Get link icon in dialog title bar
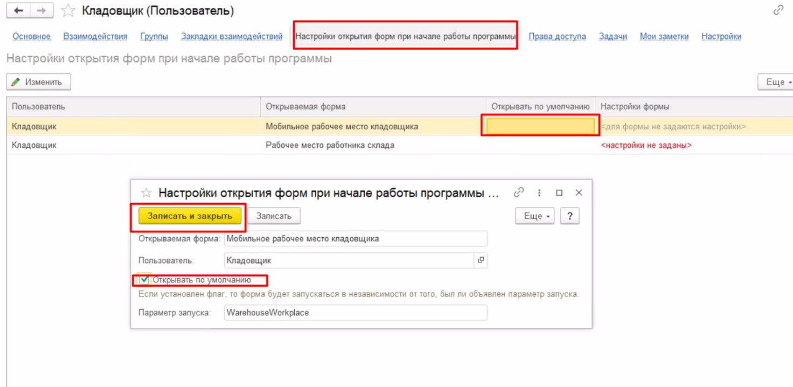 (519, 192)
